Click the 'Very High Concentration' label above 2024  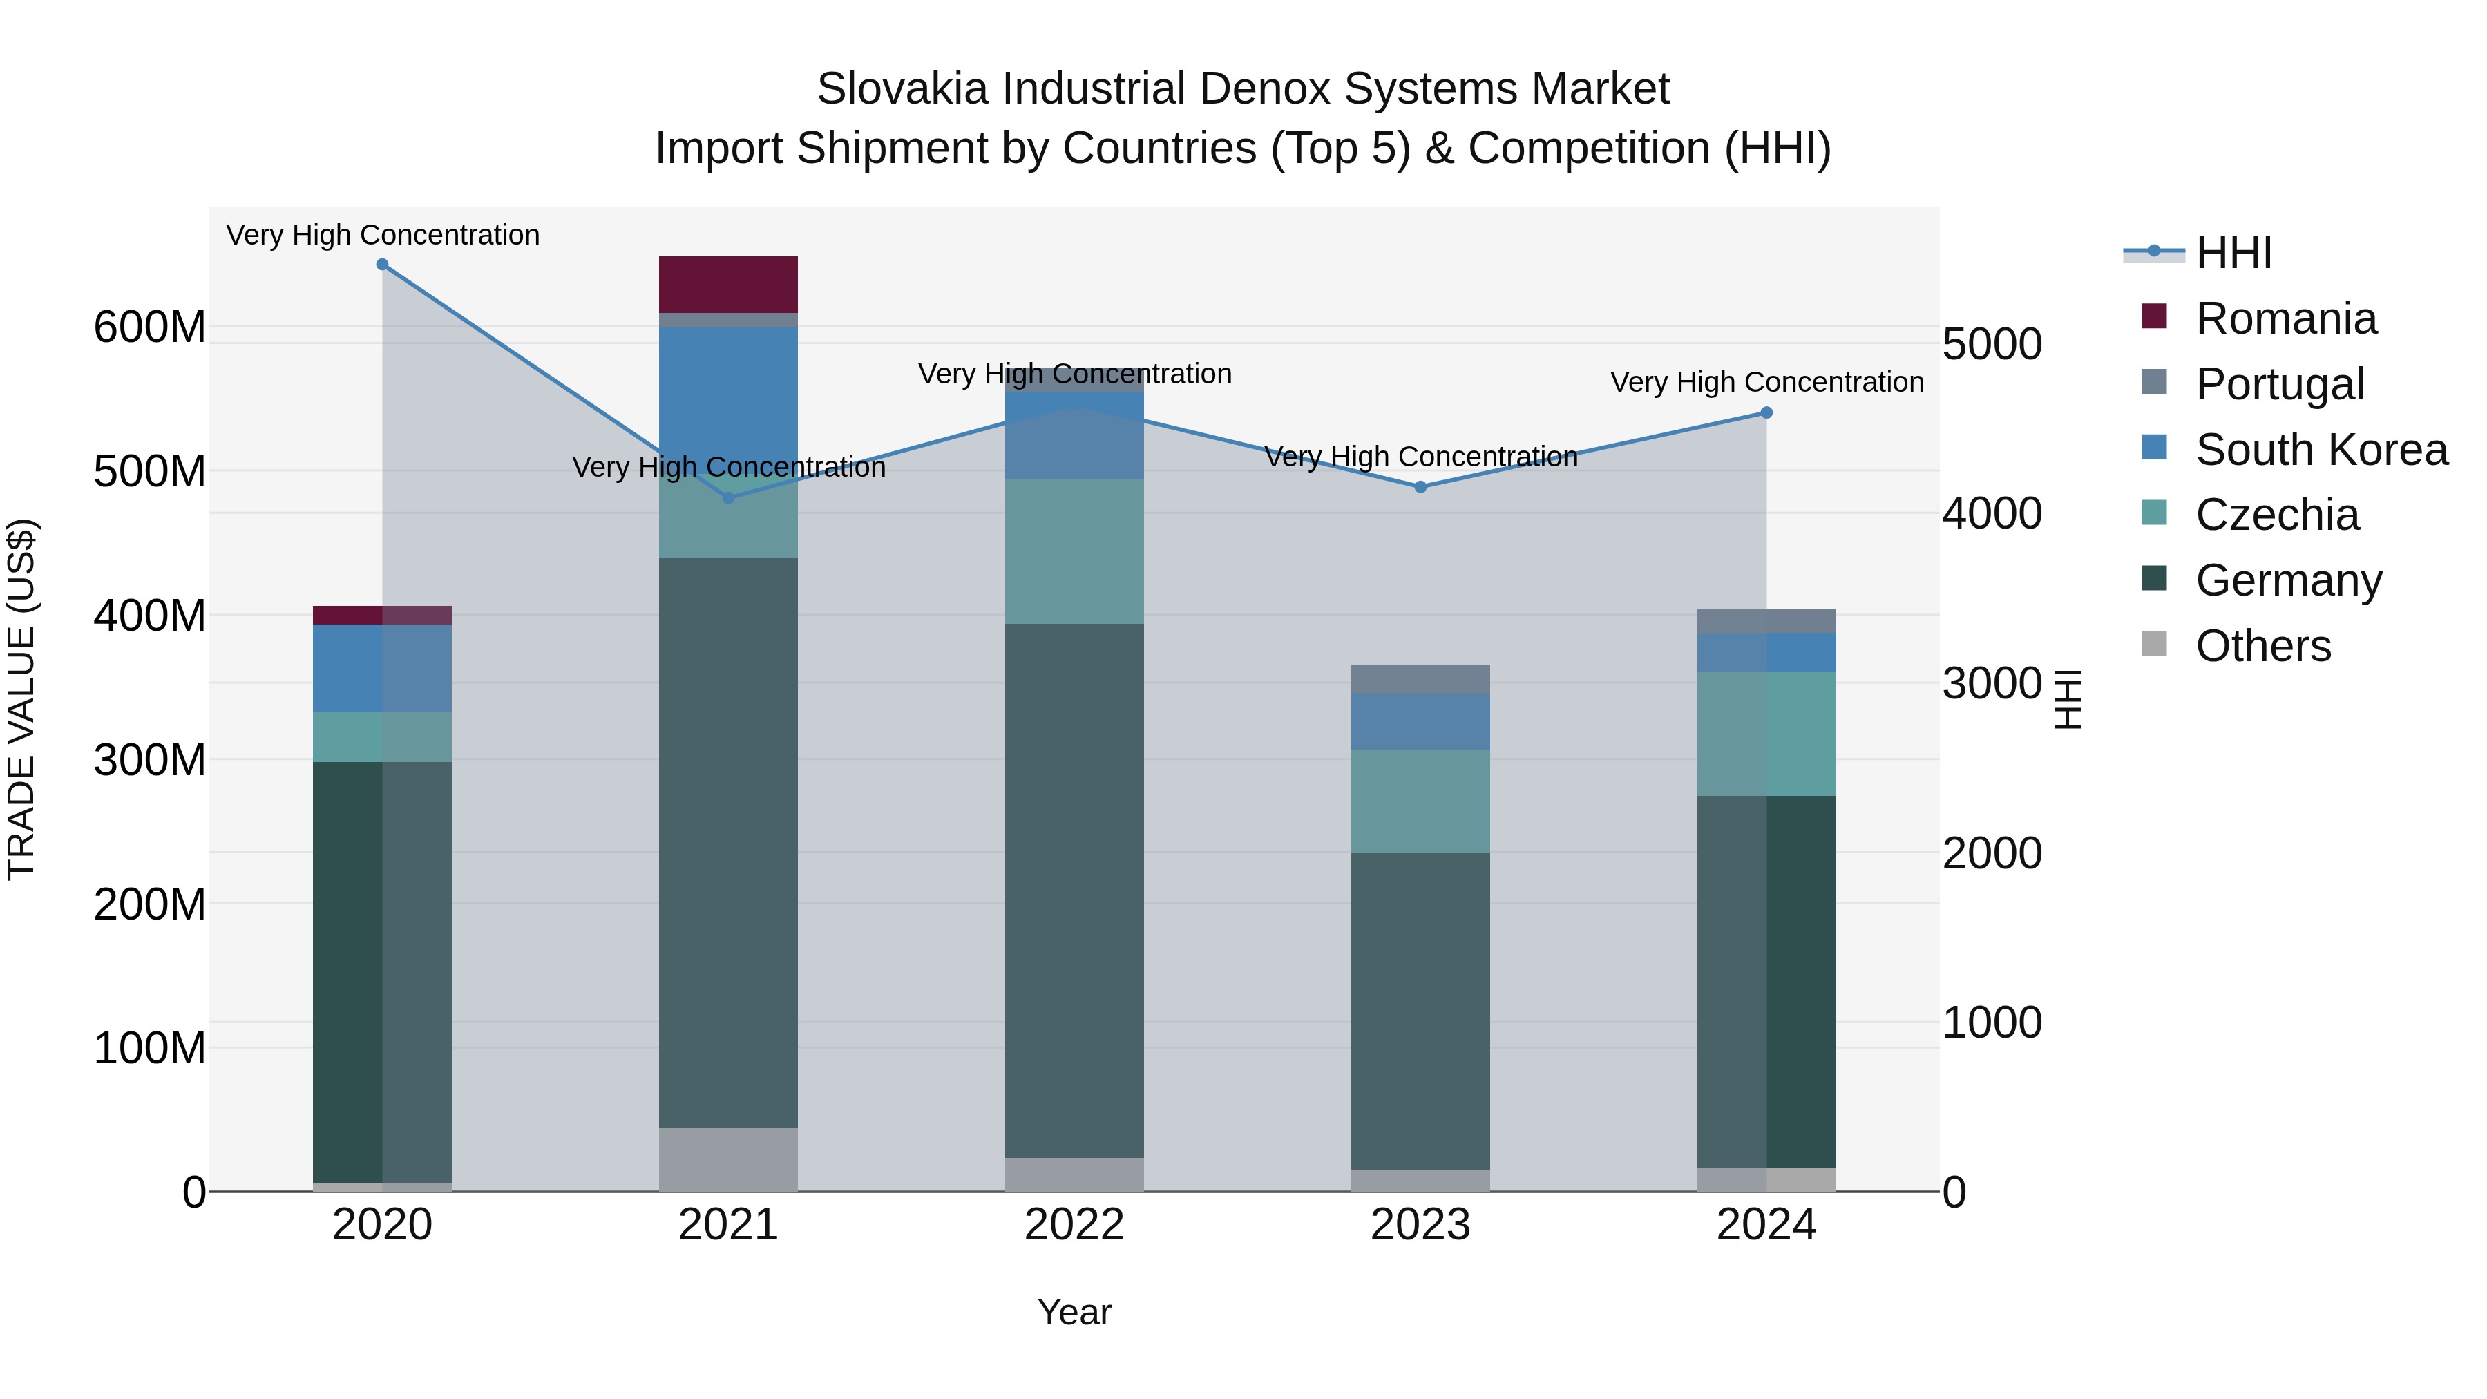tap(1766, 382)
